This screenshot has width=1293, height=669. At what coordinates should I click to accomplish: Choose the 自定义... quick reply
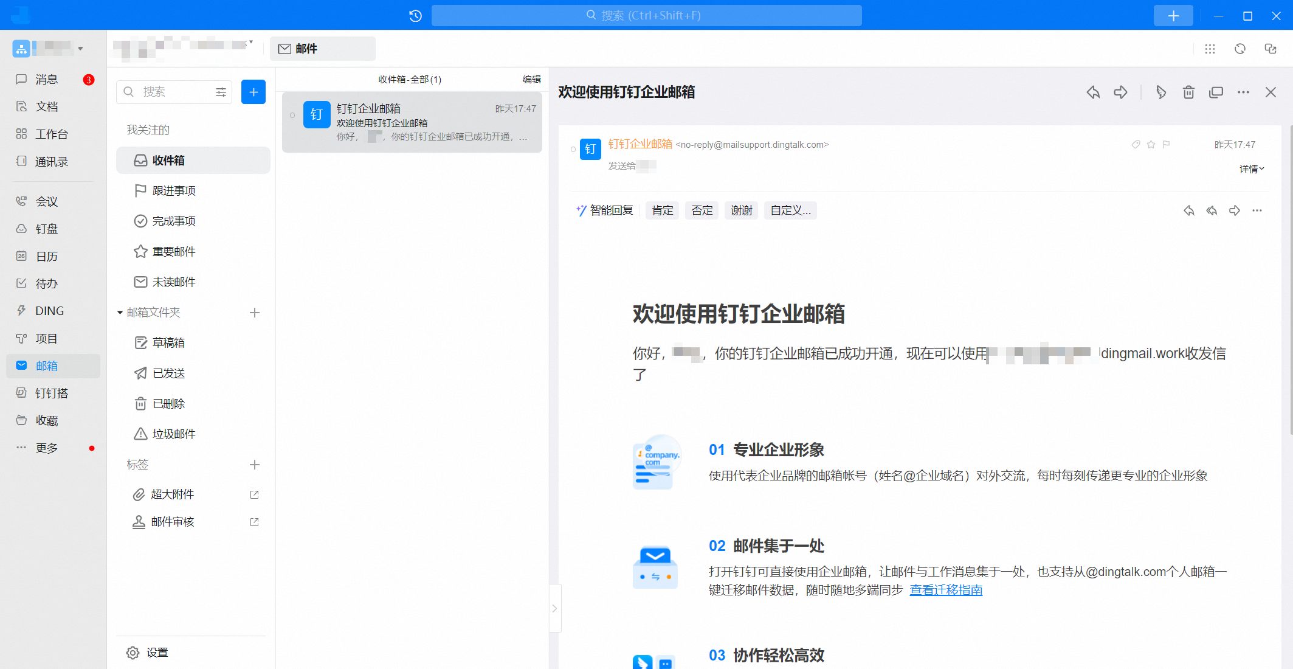tap(790, 210)
